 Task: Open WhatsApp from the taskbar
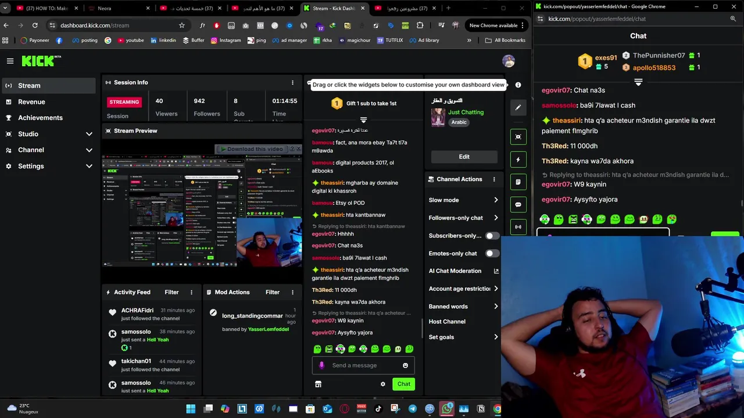coord(446,409)
